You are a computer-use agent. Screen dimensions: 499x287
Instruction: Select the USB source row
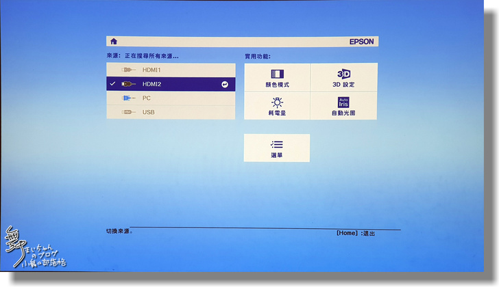pos(171,112)
